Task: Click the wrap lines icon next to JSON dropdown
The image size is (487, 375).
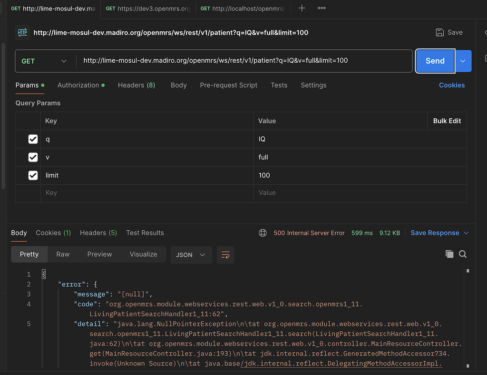Action: pos(225,255)
